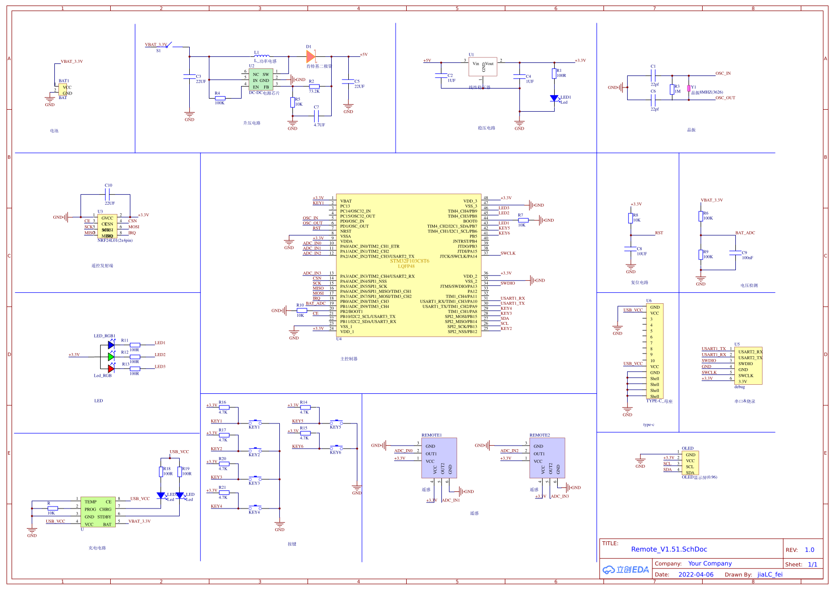Select the R2 73.2K feedback resistor

coord(314,87)
